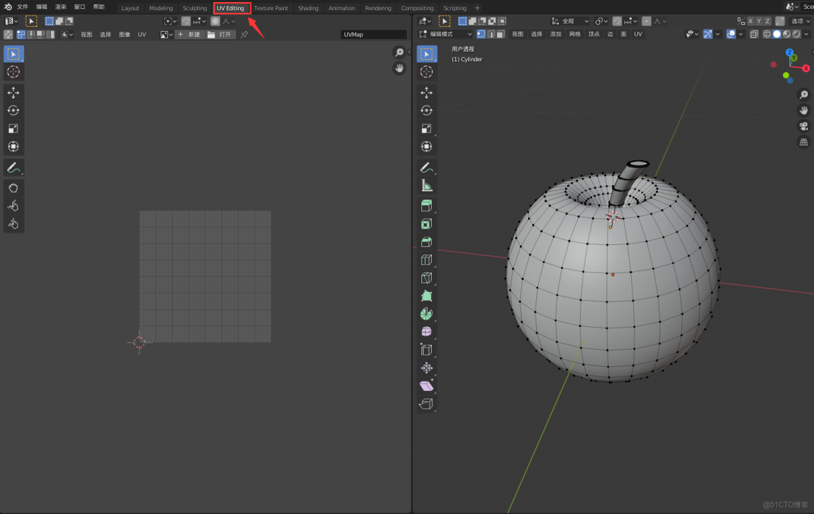Enable X axis mirror toggle

750,21
